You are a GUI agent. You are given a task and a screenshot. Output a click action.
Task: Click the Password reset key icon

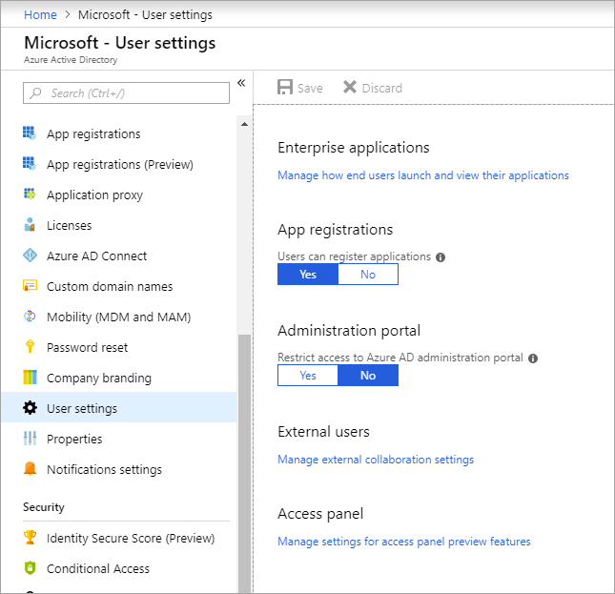30,347
